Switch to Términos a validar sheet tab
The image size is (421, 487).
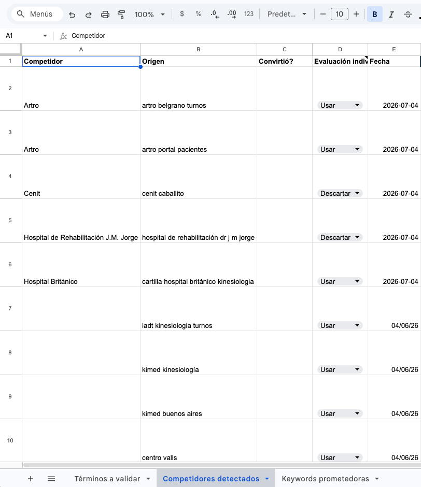coord(112,479)
